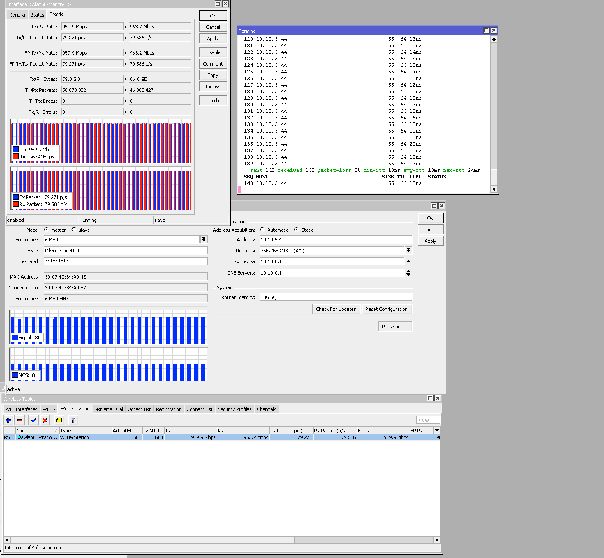Image resolution: width=604 pixels, height=558 pixels.
Task: Click the Copy button
Action: click(x=213, y=75)
